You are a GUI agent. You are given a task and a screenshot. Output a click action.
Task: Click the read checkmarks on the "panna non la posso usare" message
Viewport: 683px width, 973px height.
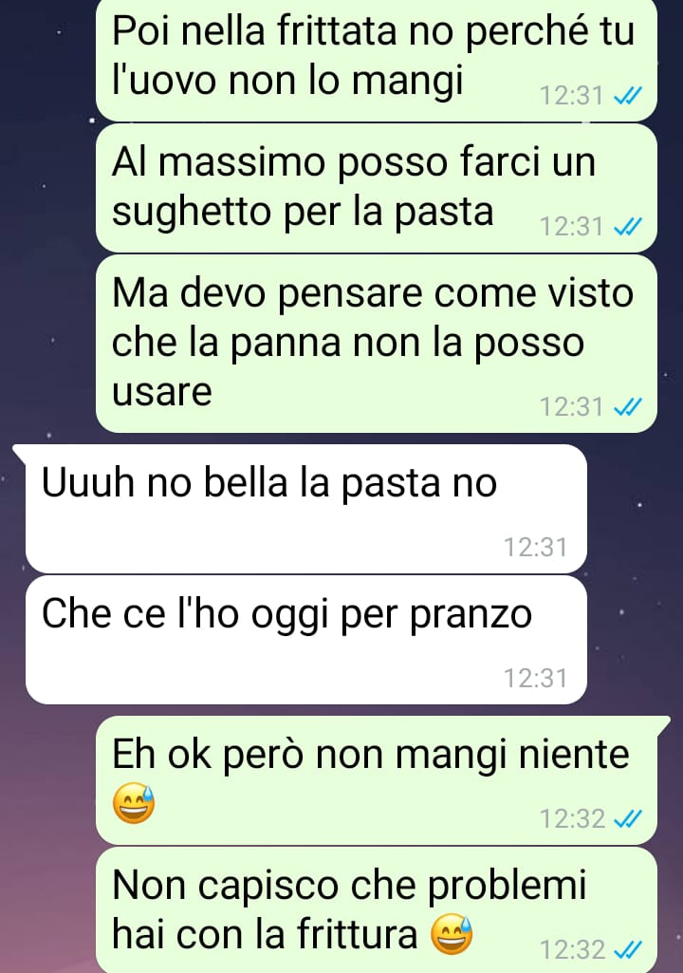tap(627, 407)
